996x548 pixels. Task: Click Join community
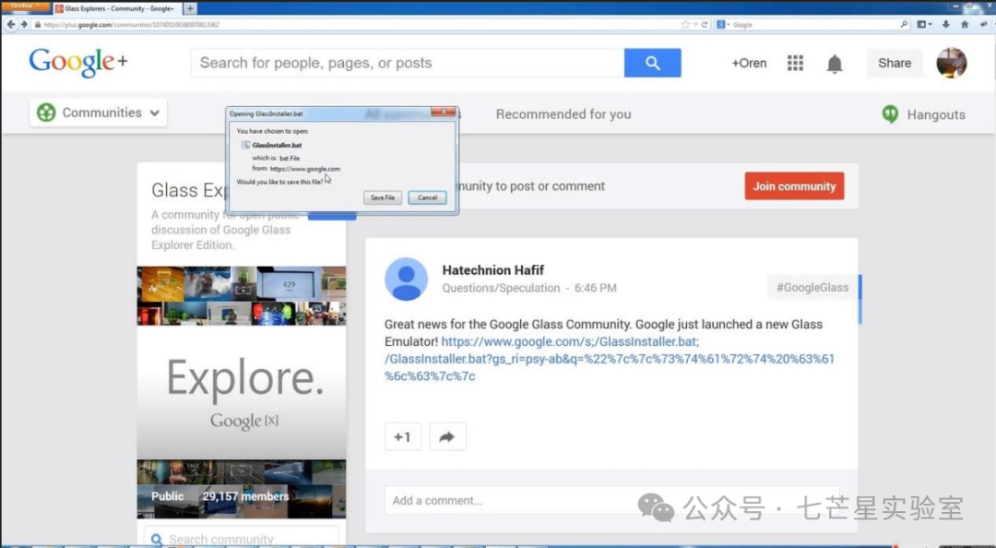pyautogui.click(x=794, y=186)
